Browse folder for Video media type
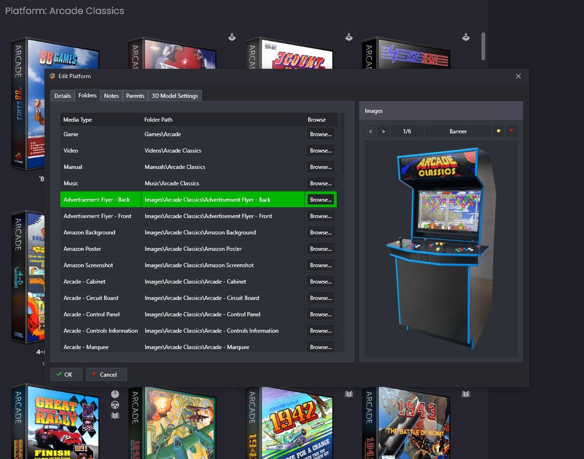Screen dimensions: 584x459 321,151
